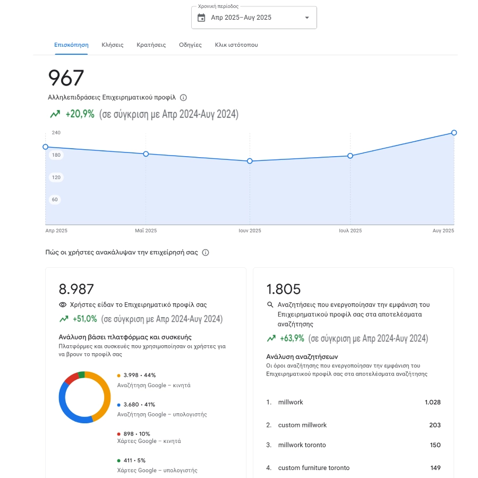Viewport: 478px width, 478px height.
Task: Click info icon beside Αλληλεπιδράσεις Επιχειρηματικού προφίλ
Action: pyautogui.click(x=183, y=98)
